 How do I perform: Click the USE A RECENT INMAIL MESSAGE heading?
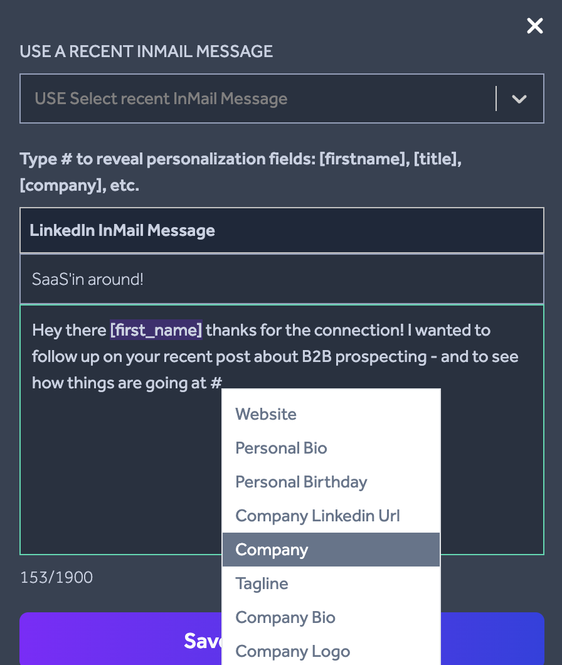pyautogui.click(x=146, y=51)
